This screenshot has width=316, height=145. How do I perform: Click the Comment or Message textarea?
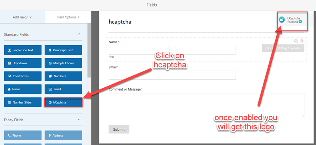[206, 106]
